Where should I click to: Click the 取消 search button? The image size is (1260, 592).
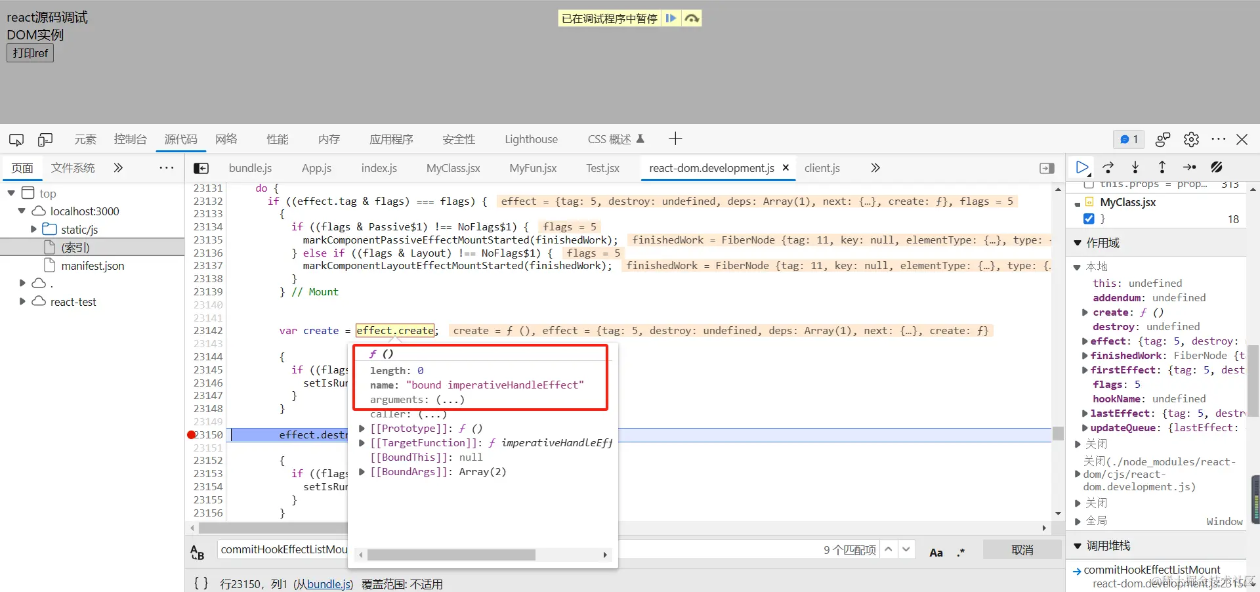coord(1022,550)
